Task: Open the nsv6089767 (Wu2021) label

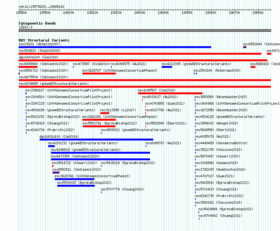Action: pyautogui.click(x=163, y=143)
